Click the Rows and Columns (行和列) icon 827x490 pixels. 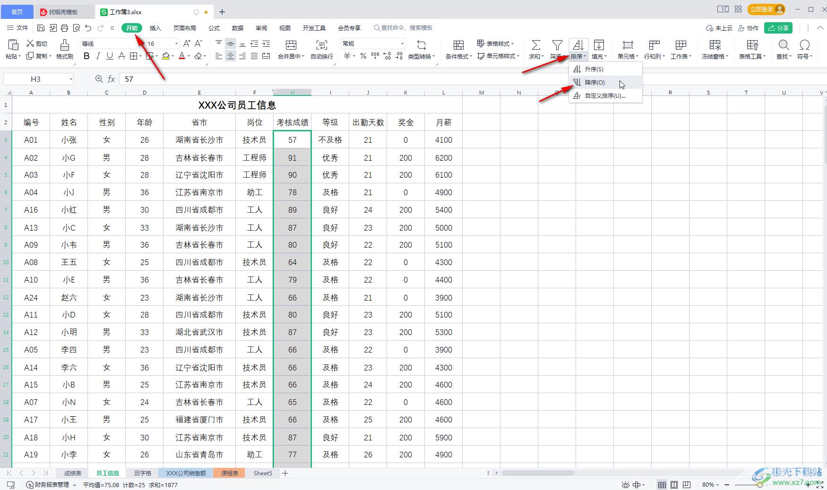(654, 45)
